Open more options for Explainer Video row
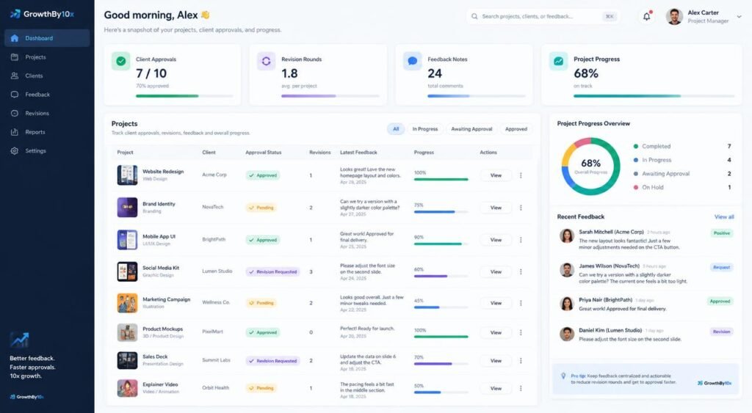Screen dimensions: 752x413 coord(521,388)
